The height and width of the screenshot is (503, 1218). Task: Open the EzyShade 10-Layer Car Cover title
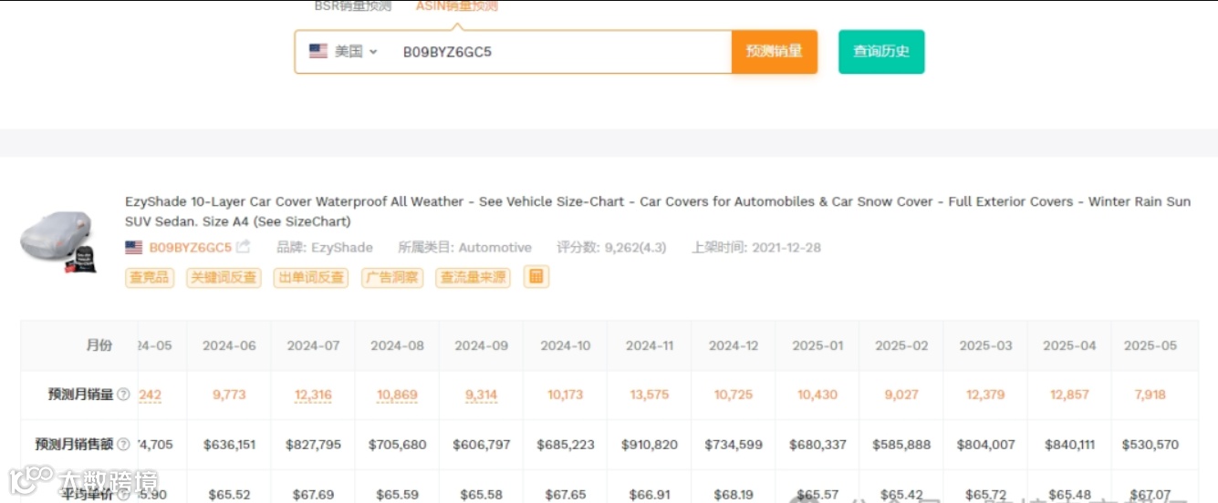[658, 211]
